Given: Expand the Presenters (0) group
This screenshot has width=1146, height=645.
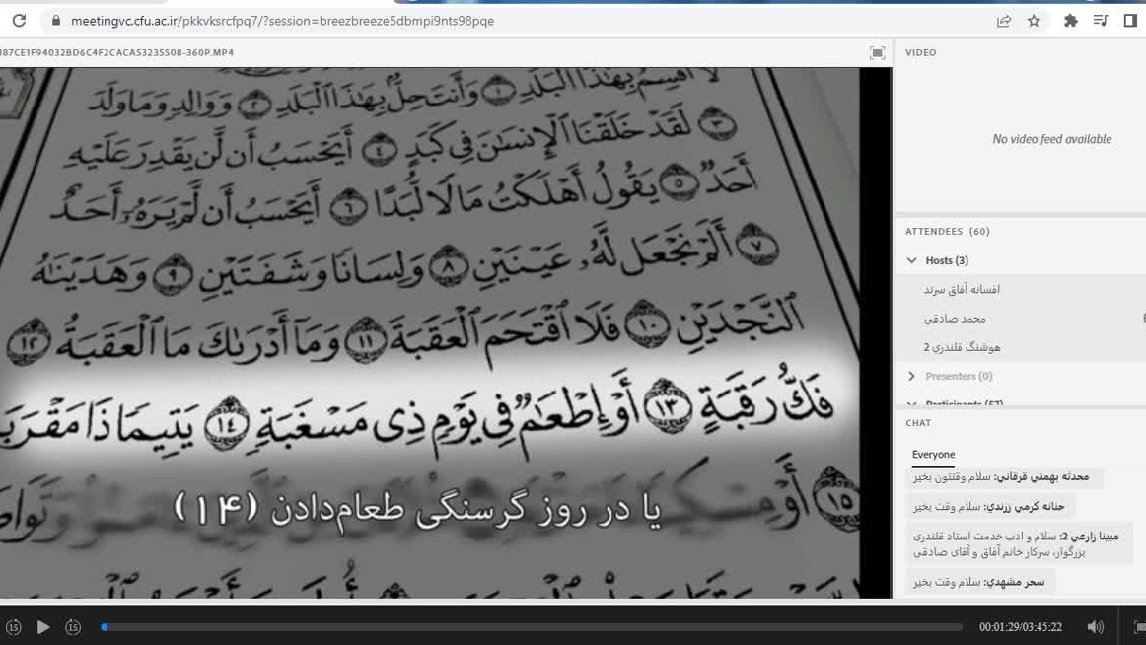Looking at the screenshot, I should (x=911, y=376).
